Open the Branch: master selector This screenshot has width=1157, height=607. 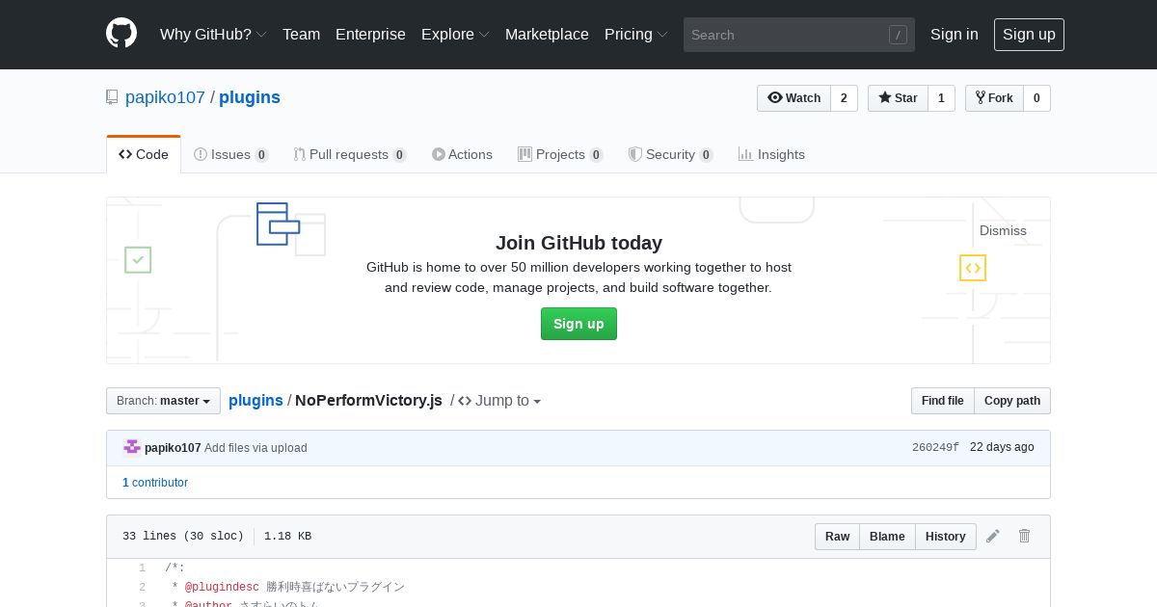click(x=163, y=401)
